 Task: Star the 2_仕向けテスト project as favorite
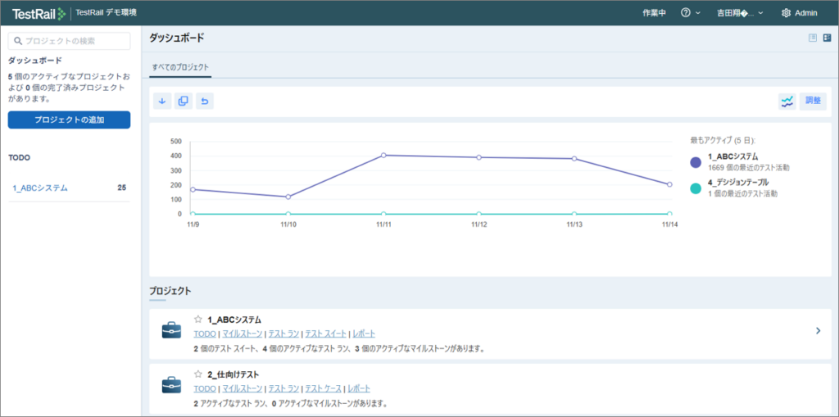point(197,374)
